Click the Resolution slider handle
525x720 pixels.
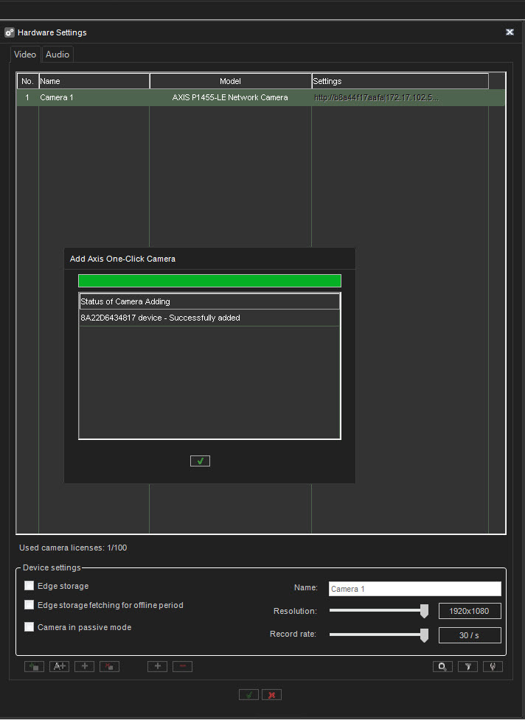pos(424,610)
